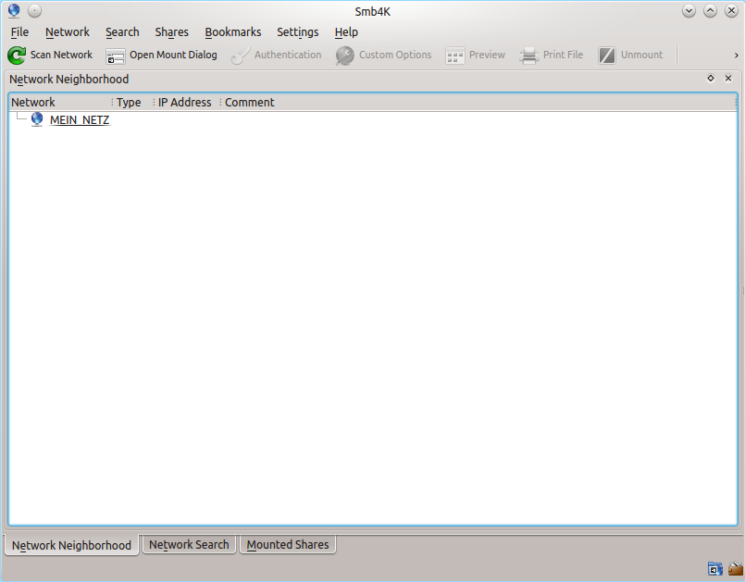Click the round dot title bar button
The width and height of the screenshot is (745, 582).
click(x=34, y=10)
